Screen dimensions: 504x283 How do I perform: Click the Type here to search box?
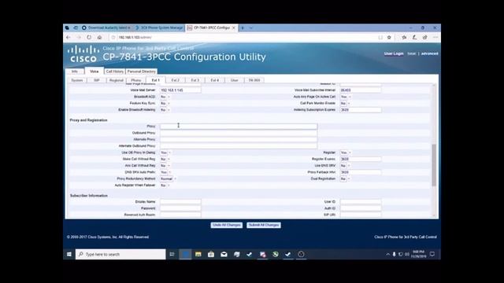coord(120,254)
